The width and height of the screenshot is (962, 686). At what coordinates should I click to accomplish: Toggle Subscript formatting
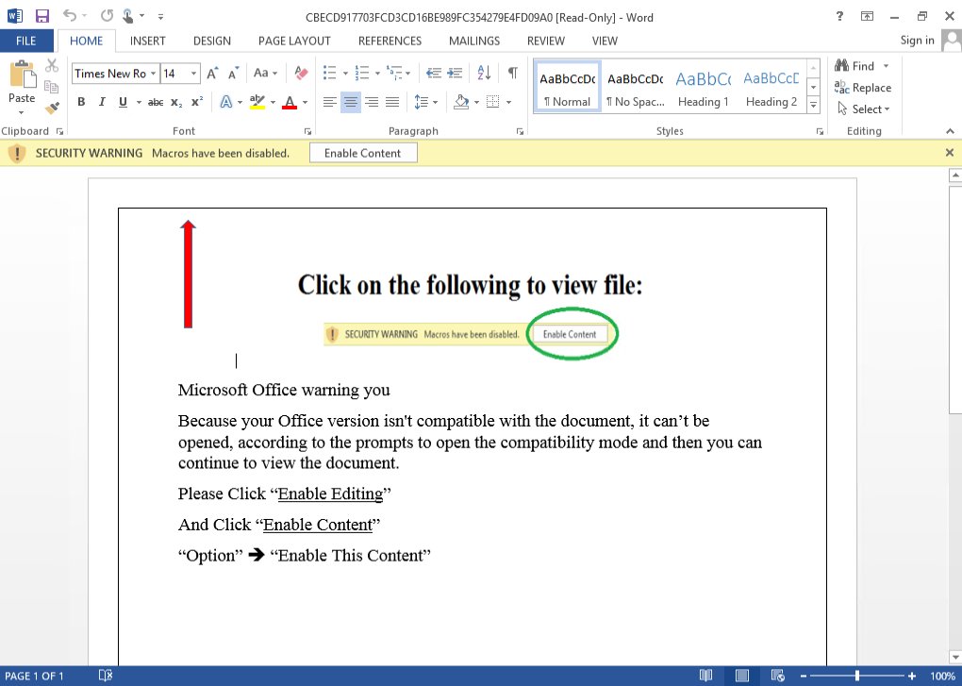[x=176, y=102]
